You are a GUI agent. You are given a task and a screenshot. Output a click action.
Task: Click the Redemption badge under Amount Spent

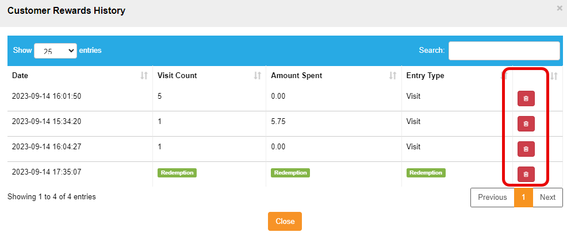(x=290, y=172)
